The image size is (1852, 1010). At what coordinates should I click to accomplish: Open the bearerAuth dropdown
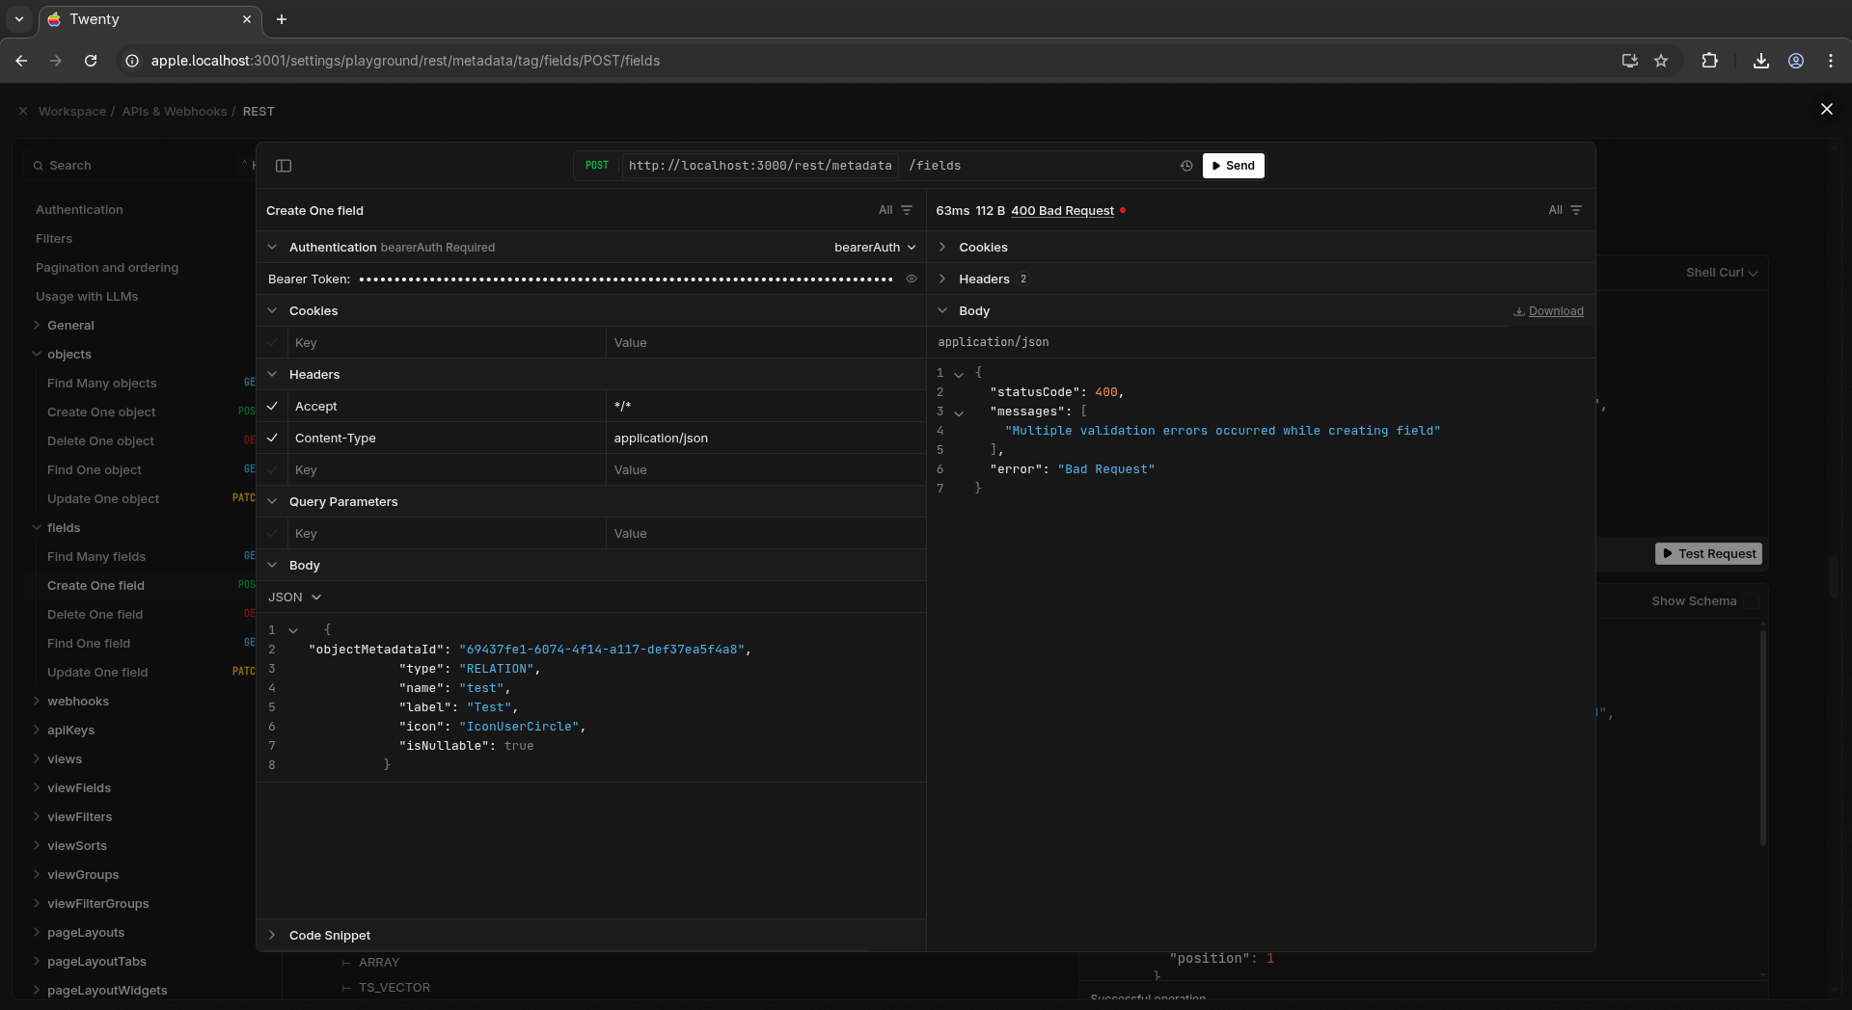[x=874, y=248]
